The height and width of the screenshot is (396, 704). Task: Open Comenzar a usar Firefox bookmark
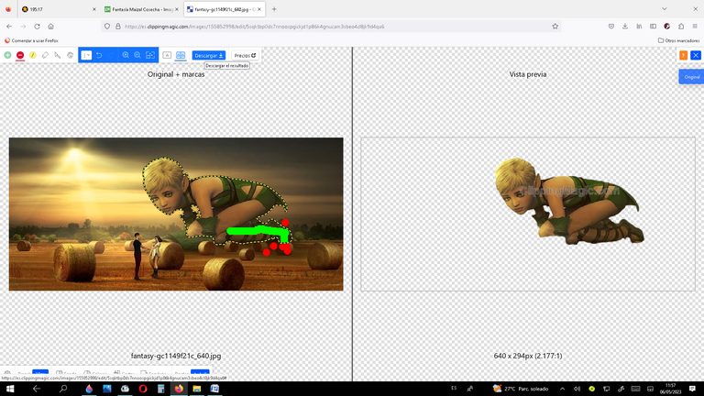tap(31, 40)
